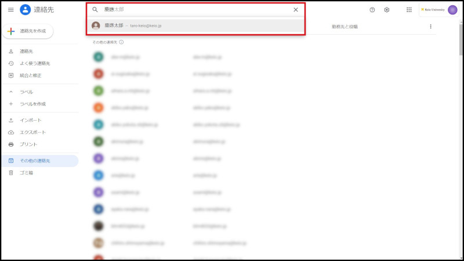
Task: Go to よく使う連絡先
Action: [x=35, y=63]
